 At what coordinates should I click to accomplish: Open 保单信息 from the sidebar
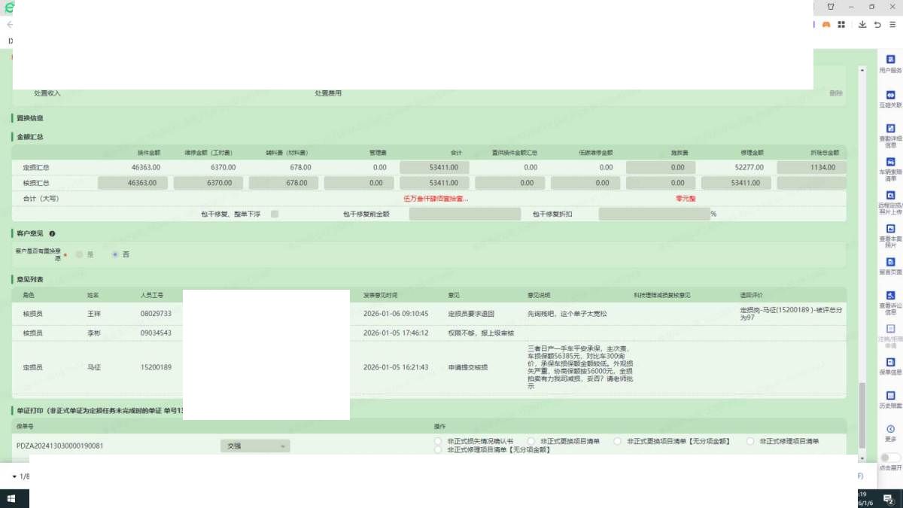tap(890, 362)
